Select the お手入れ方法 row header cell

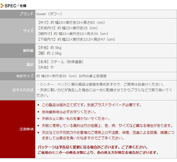point(23,90)
